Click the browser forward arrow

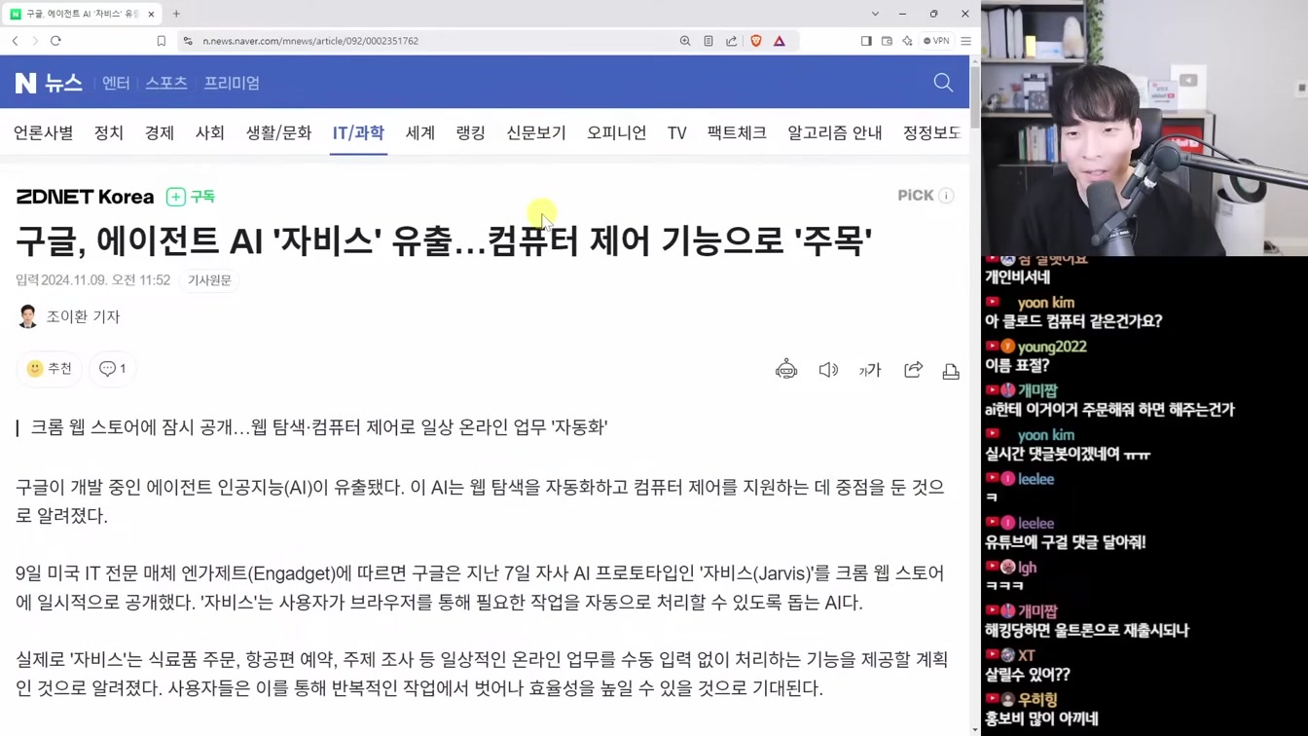(x=35, y=41)
